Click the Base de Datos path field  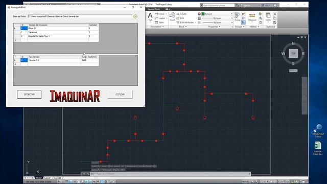click(x=80, y=16)
